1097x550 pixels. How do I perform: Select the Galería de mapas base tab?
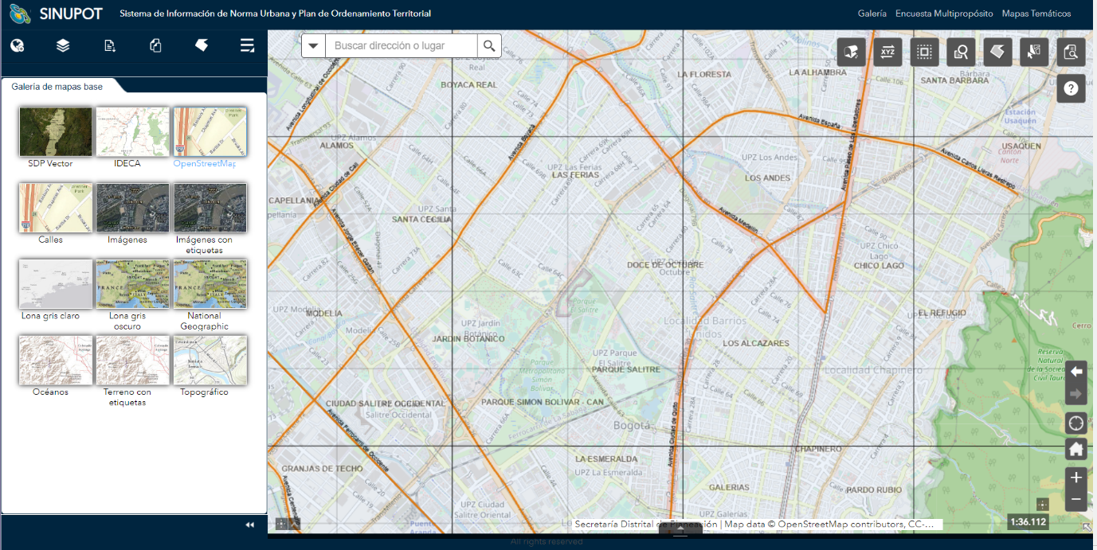point(57,87)
